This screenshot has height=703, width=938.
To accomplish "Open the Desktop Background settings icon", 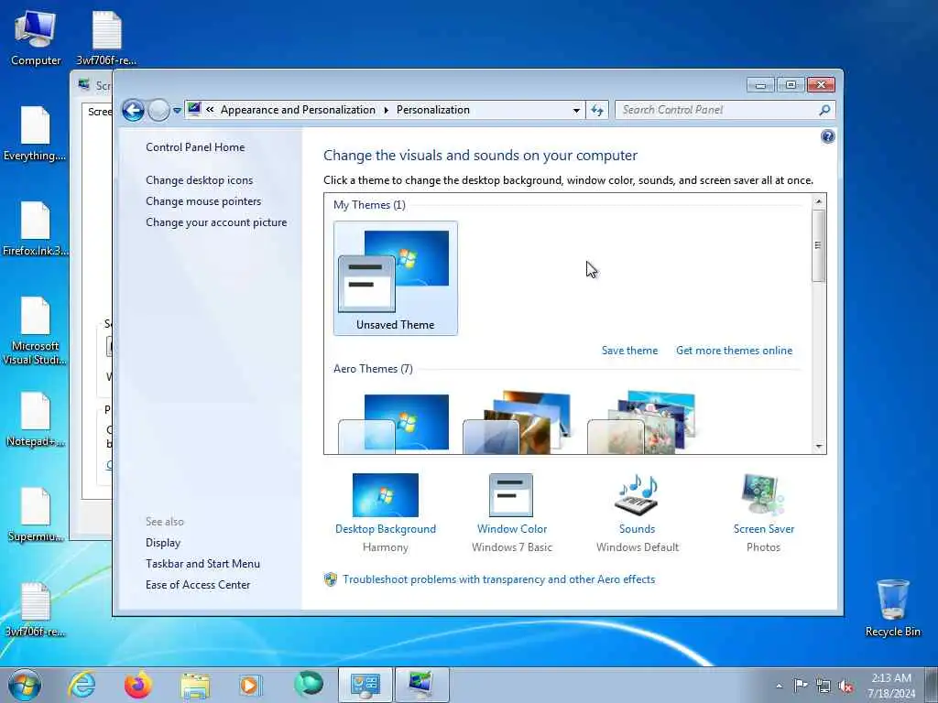I will 386,495.
